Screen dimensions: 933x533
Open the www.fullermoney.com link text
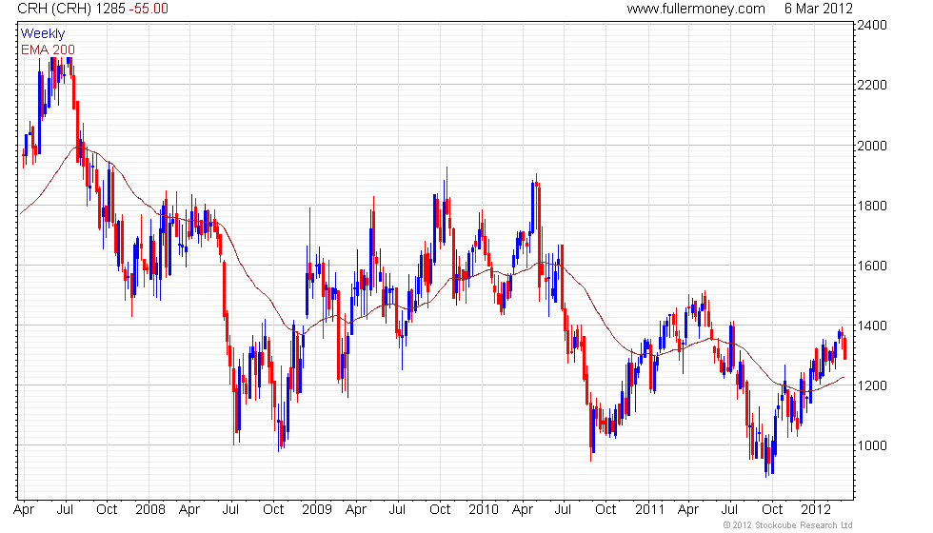click(x=696, y=9)
